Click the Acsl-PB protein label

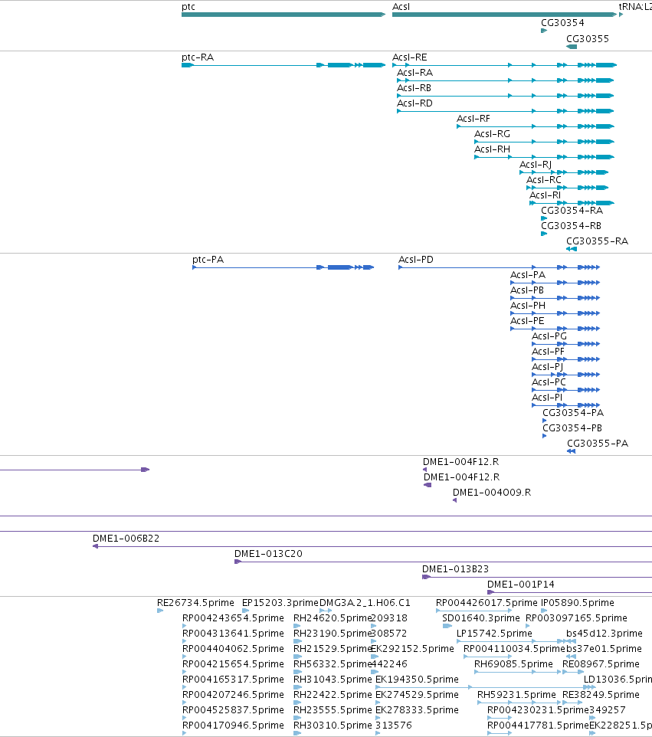tap(527, 290)
